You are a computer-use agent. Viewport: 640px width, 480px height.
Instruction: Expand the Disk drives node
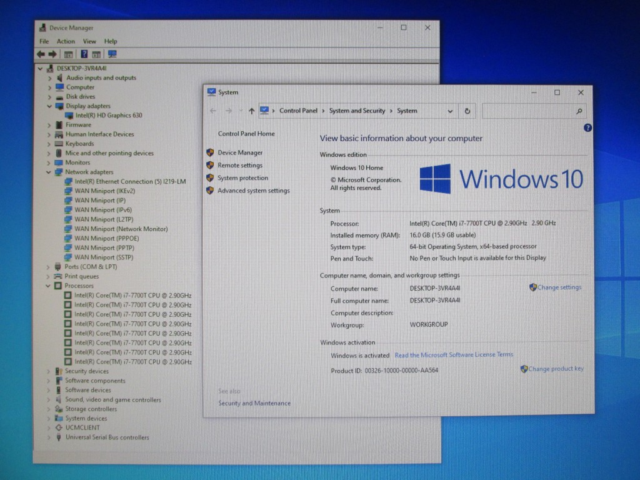click(x=49, y=97)
